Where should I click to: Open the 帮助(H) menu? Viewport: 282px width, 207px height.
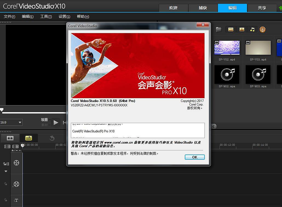[83, 16]
